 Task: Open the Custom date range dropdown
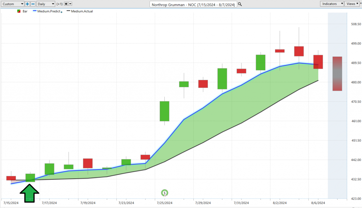coord(12,4)
